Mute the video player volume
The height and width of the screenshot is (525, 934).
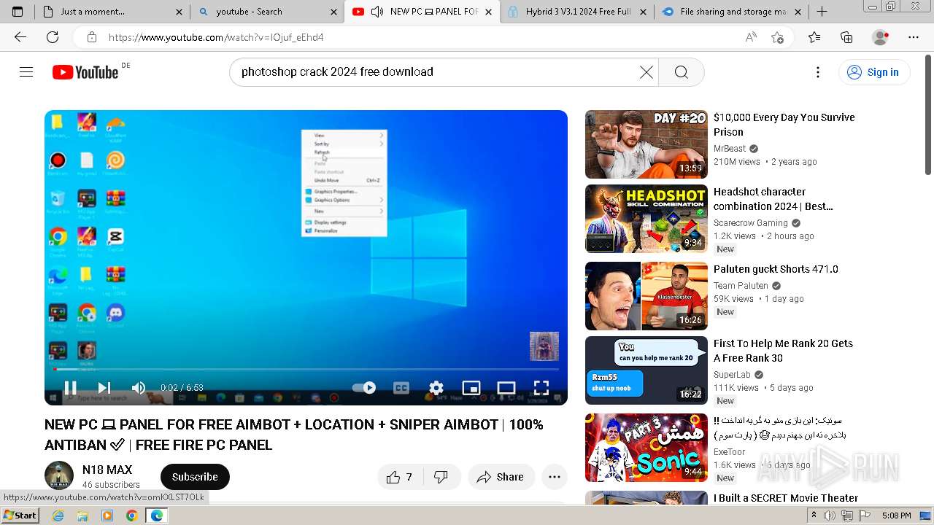point(139,387)
